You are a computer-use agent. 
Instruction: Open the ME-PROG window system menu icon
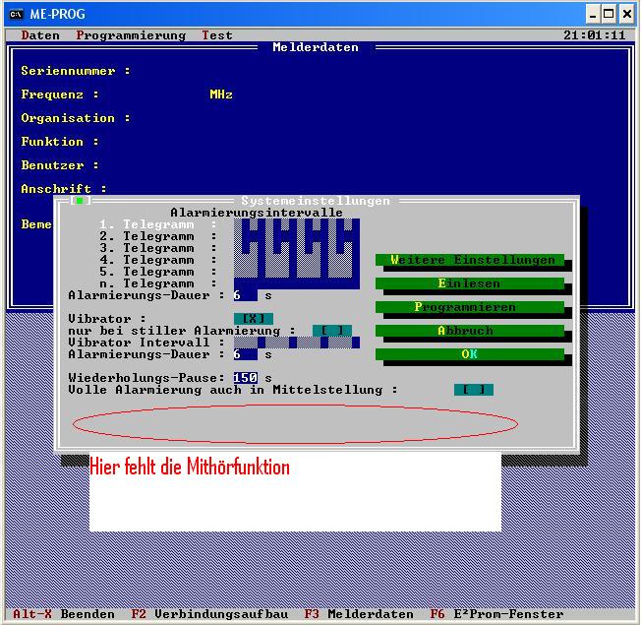tap(16, 15)
